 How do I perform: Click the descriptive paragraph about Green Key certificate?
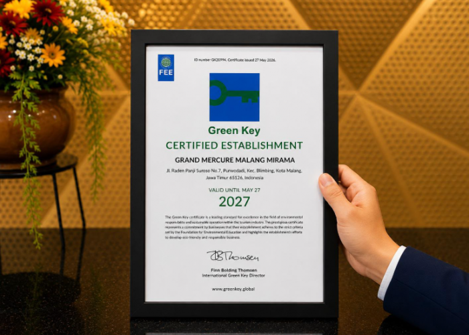point(234,227)
